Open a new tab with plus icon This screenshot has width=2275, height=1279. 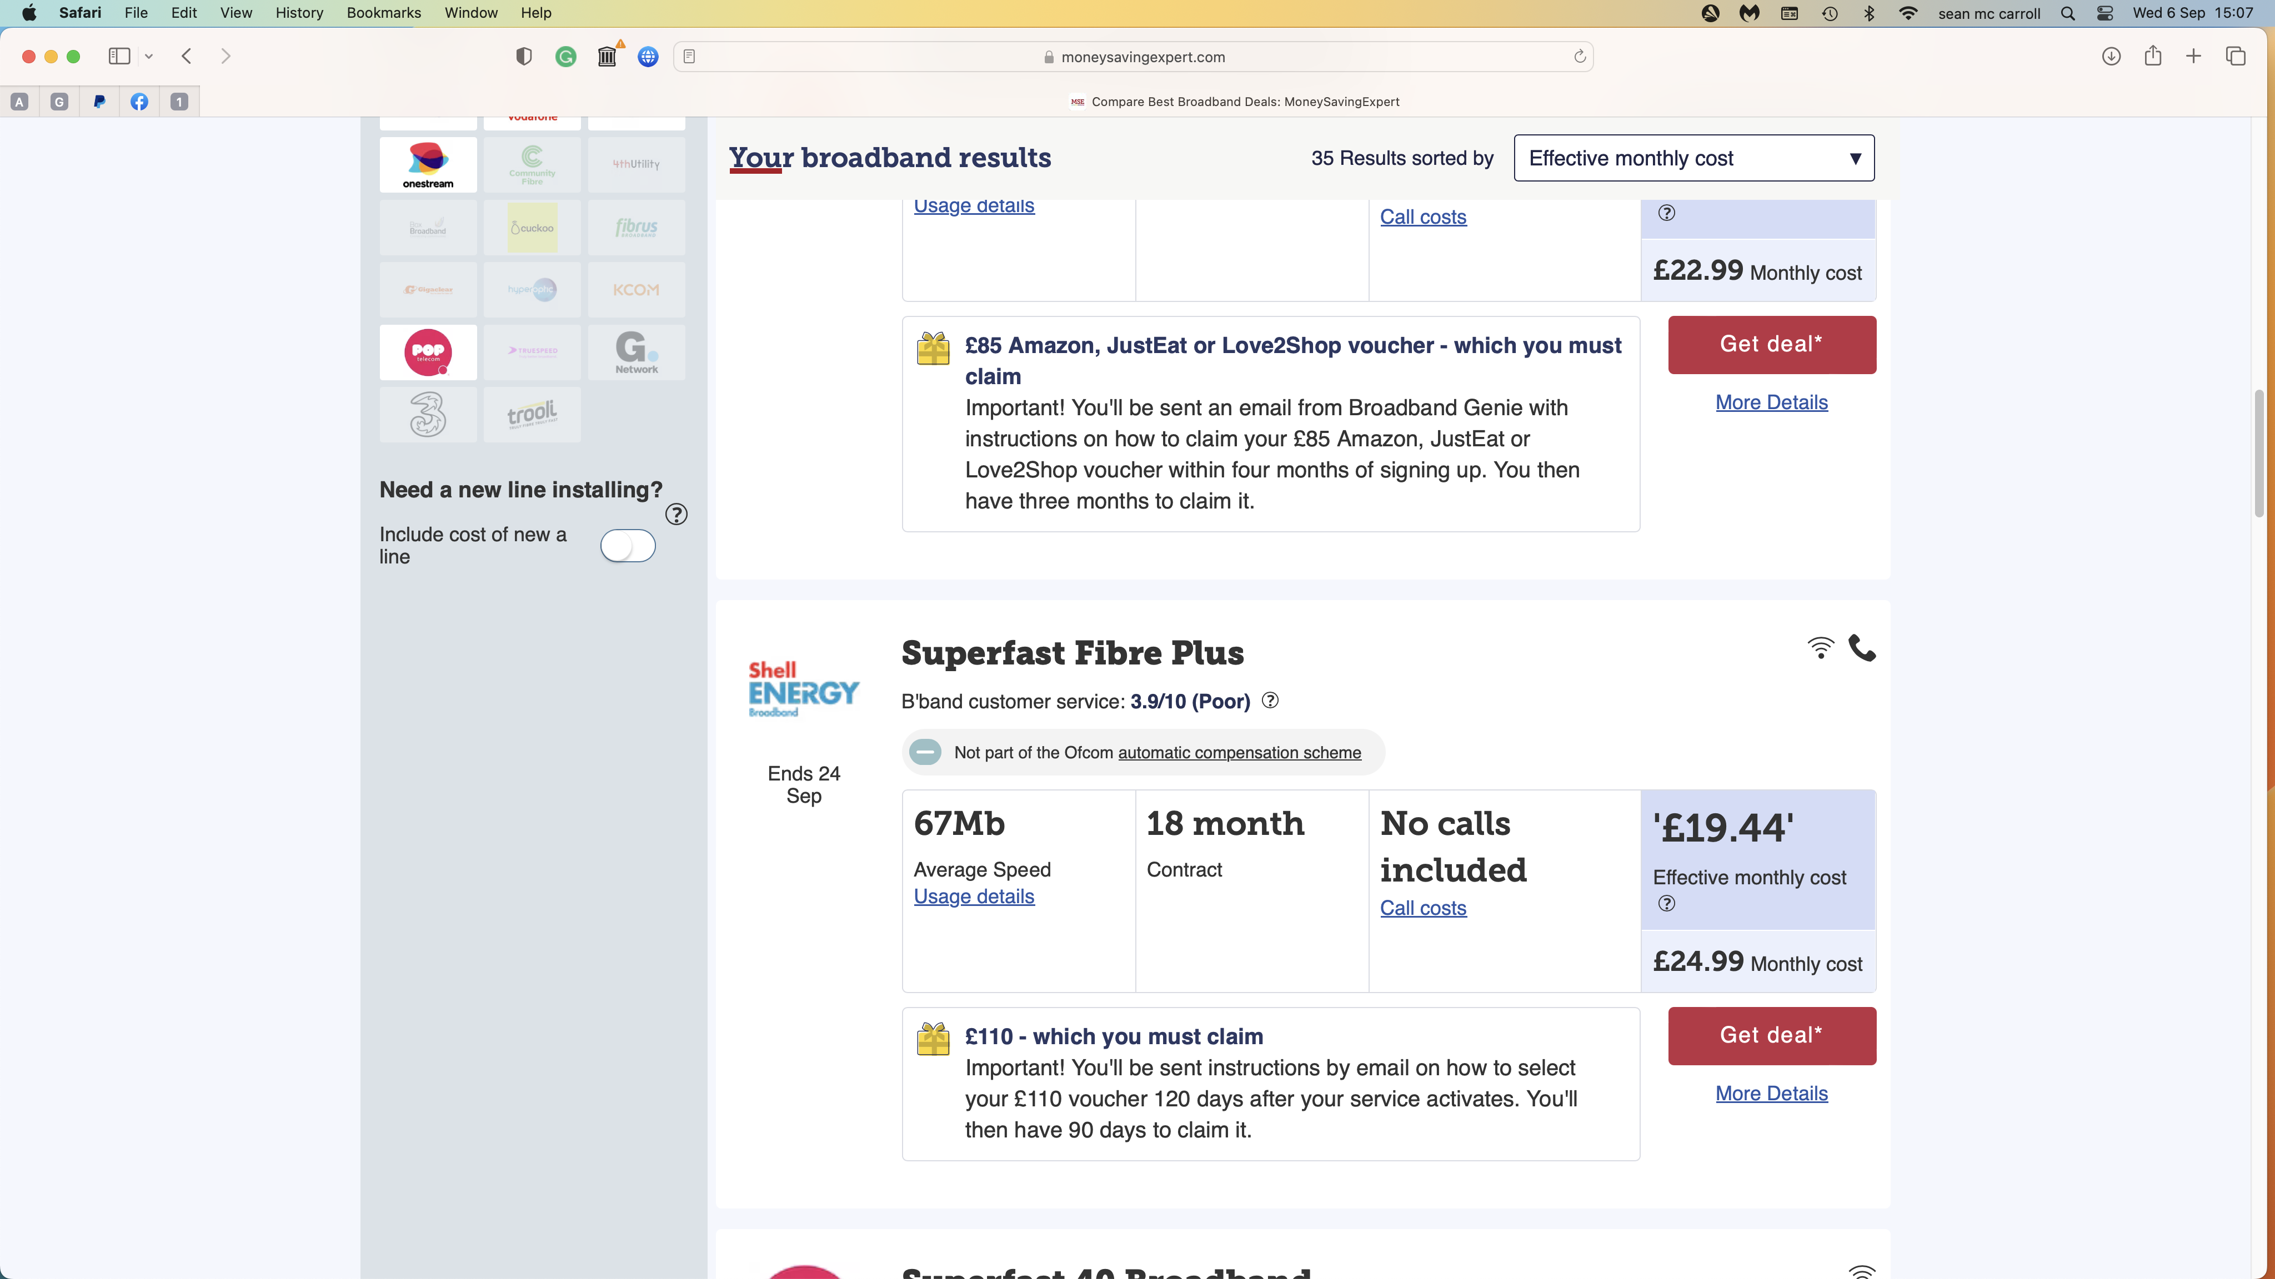2194,57
